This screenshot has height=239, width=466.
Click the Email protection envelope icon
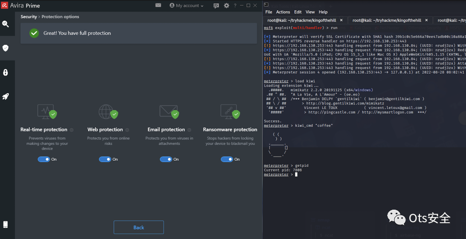coord(169,111)
